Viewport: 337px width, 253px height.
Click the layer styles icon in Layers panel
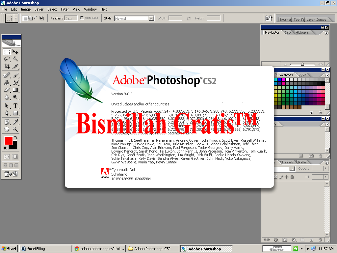coord(276,240)
